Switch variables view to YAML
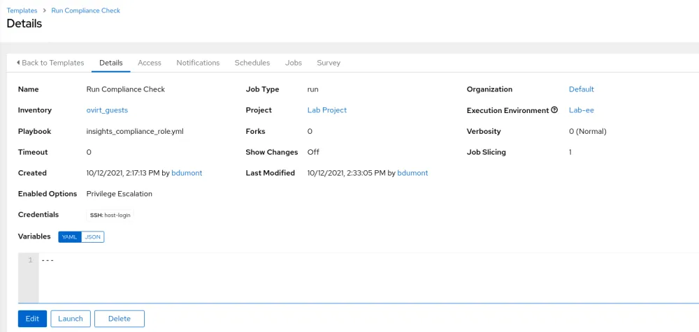Viewport: 699px width, 332px height. pyautogui.click(x=68, y=237)
